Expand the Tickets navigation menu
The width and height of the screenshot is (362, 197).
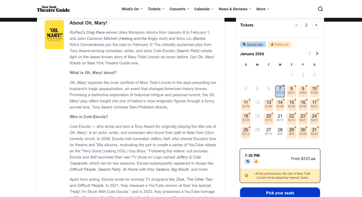pyautogui.click(x=156, y=9)
